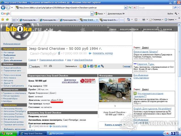This screenshot has height=136, width=181.
Task: Open the пуск Start button
Action: 8,133
